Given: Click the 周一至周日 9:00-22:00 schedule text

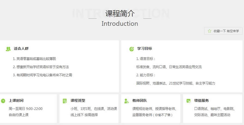Looking at the screenshot, I should click(26, 109).
